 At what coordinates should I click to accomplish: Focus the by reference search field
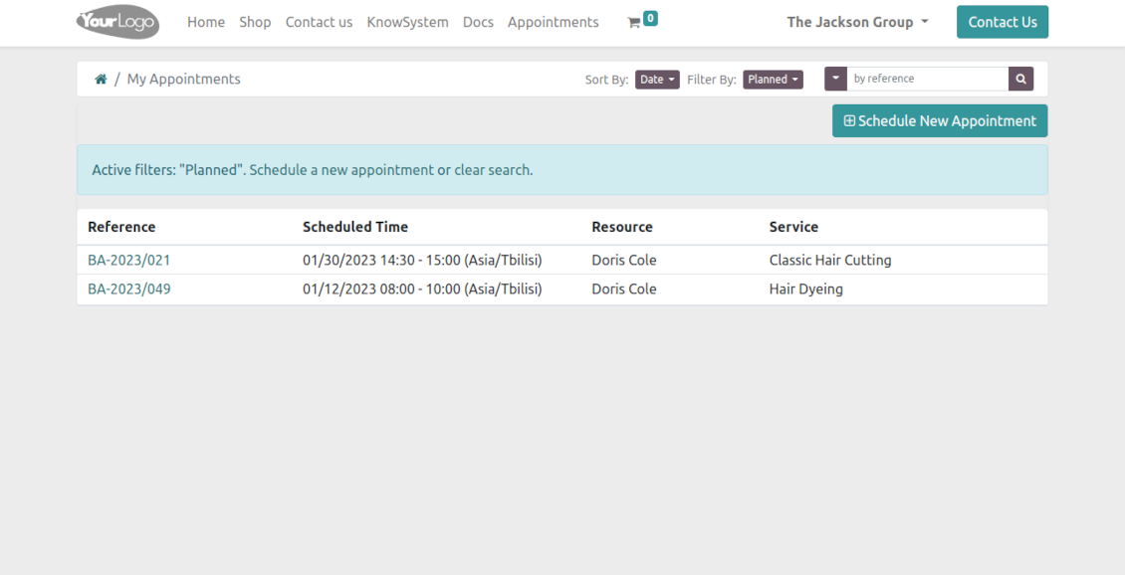click(x=927, y=79)
